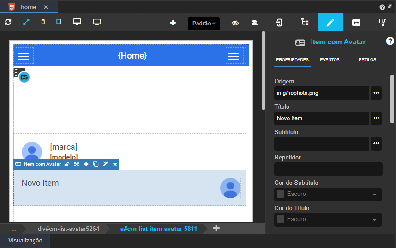Select breadcrumb div#crn-list-avatar5264
396x248 pixels.
[x=68, y=229]
